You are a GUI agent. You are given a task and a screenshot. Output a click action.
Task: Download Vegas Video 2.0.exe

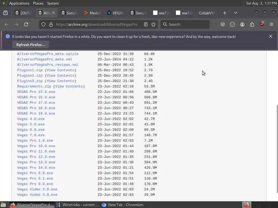pos(37,189)
